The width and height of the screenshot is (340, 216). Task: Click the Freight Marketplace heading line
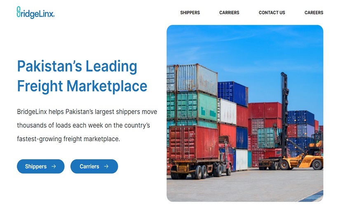point(82,86)
